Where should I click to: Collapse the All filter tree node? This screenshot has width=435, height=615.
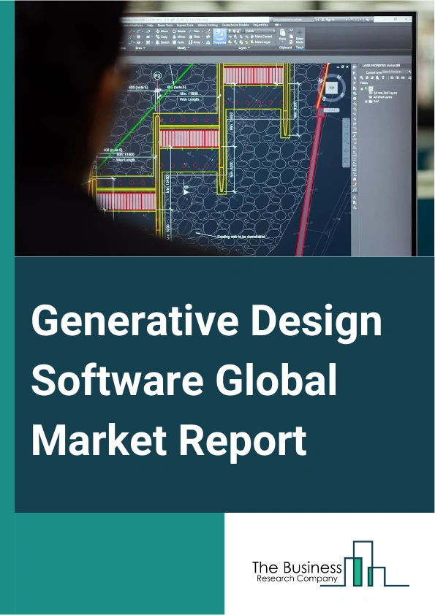click(362, 89)
